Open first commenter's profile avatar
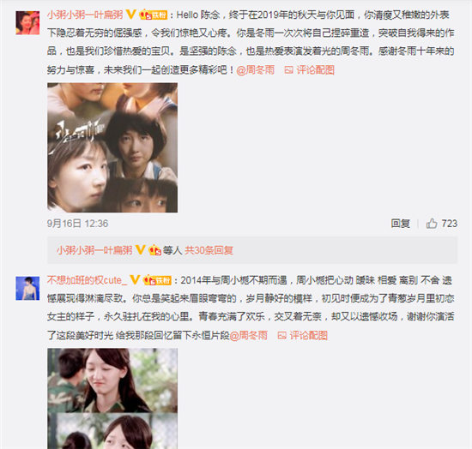 point(27,23)
